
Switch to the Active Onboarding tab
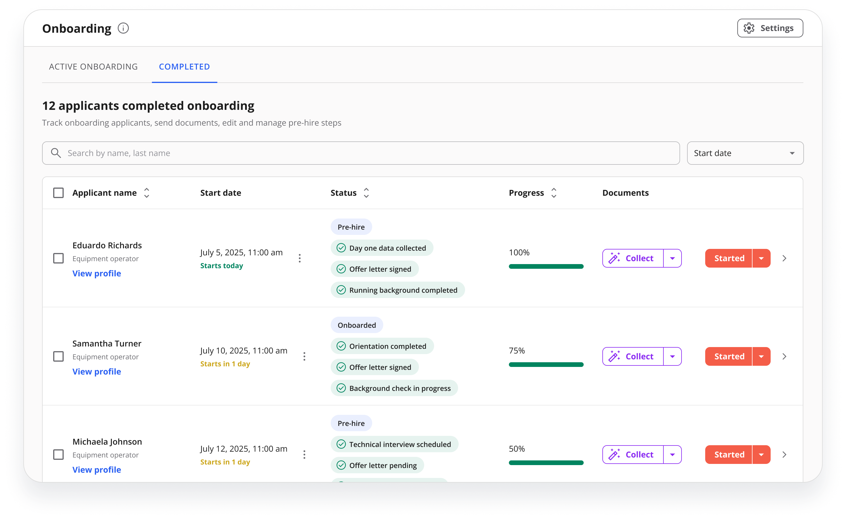click(93, 67)
